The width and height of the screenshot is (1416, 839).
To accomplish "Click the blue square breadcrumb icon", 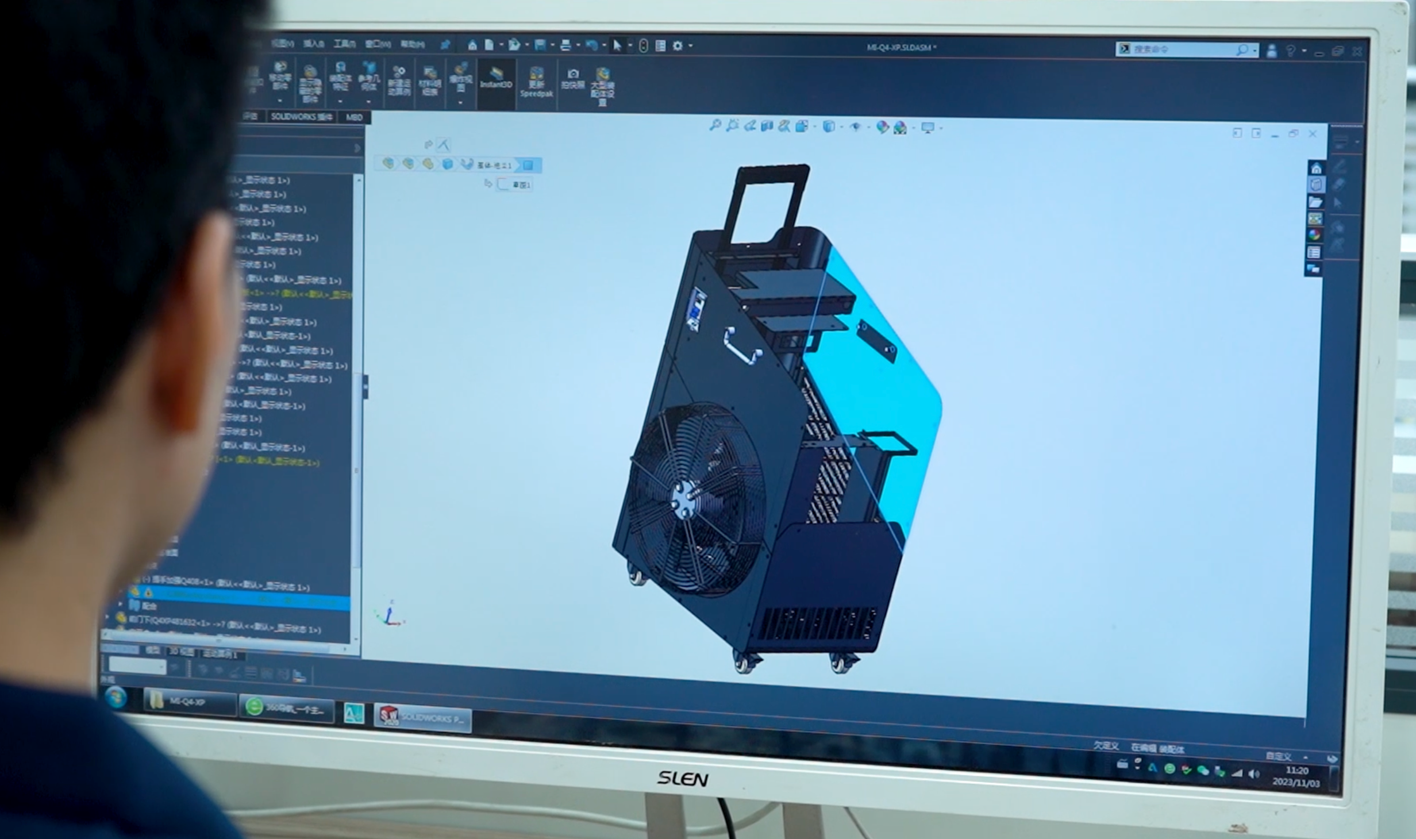I will pos(528,166).
